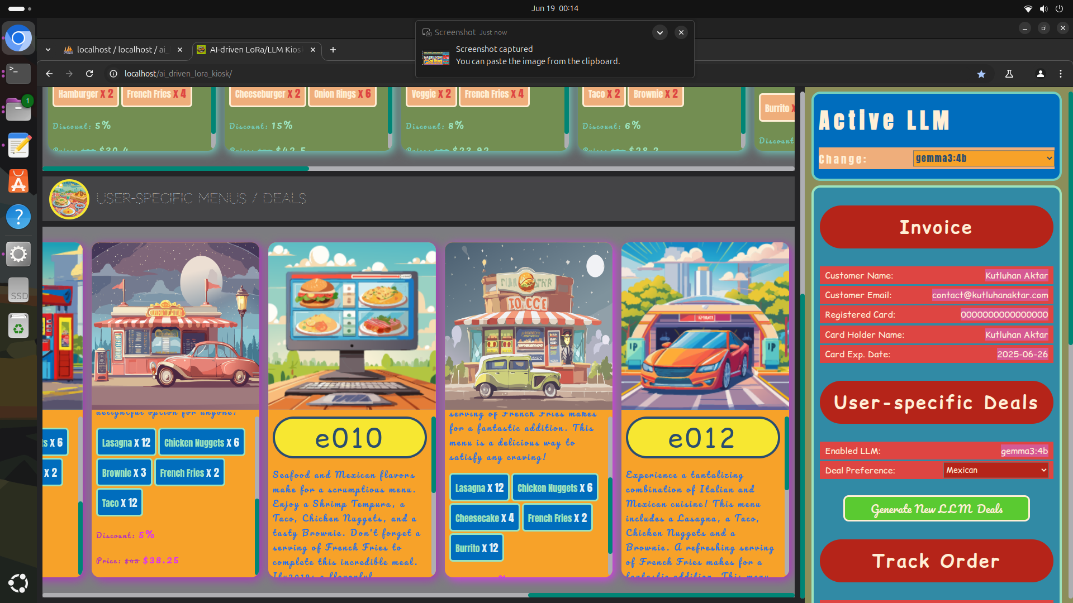Image resolution: width=1073 pixels, height=603 pixels.
Task: Open the Chrome Labs flask icon
Action: (1009, 74)
